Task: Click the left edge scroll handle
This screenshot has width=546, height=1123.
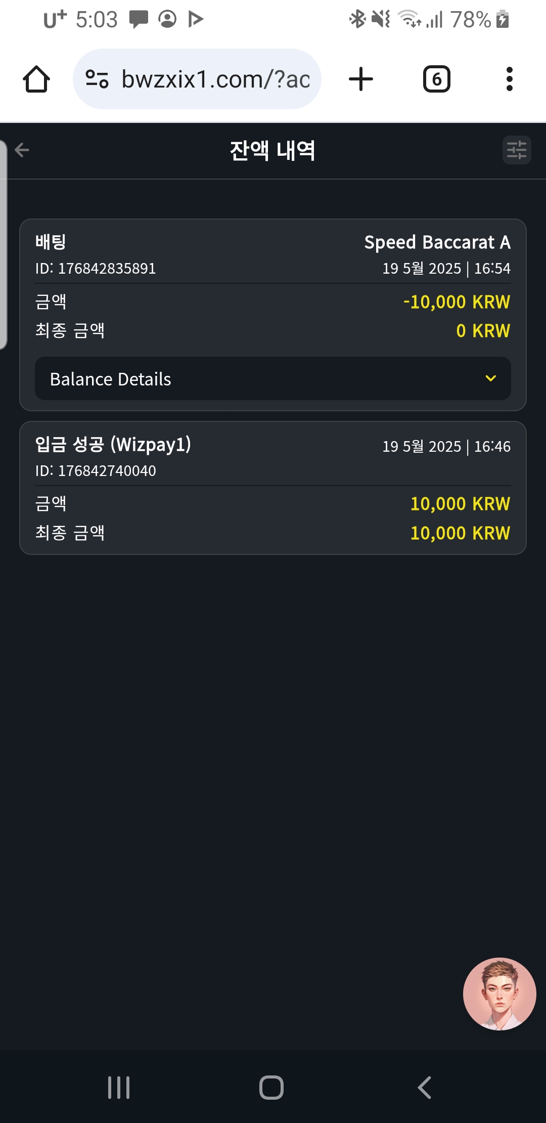Action: tap(4, 245)
